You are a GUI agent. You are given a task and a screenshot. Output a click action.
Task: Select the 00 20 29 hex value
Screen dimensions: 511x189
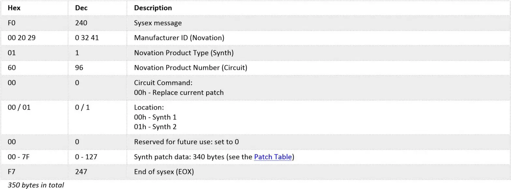click(22, 38)
